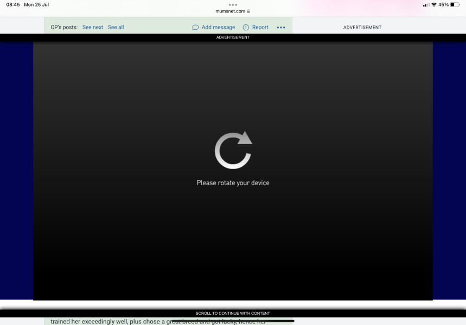
Task: Click the 'OP's posts:' label
Action: click(x=64, y=27)
